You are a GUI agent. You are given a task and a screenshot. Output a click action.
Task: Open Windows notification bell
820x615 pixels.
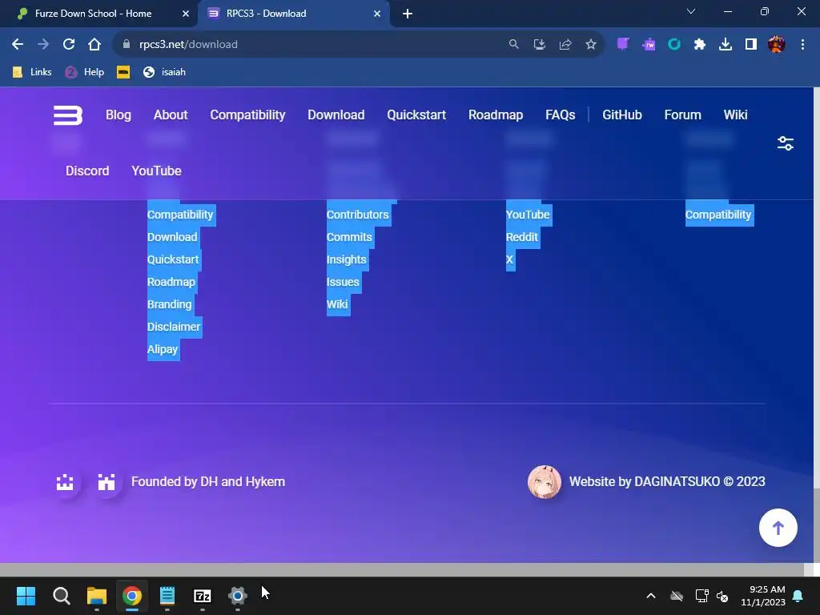click(798, 596)
